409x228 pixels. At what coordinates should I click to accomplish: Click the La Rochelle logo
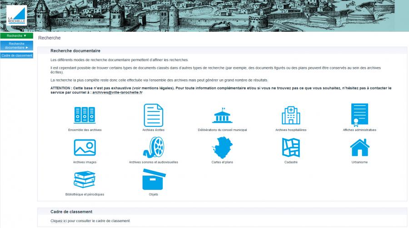[16, 15]
